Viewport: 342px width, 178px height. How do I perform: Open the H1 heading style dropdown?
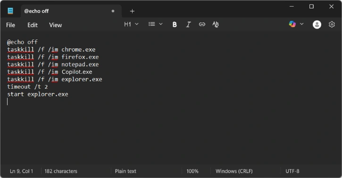pyautogui.click(x=131, y=24)
